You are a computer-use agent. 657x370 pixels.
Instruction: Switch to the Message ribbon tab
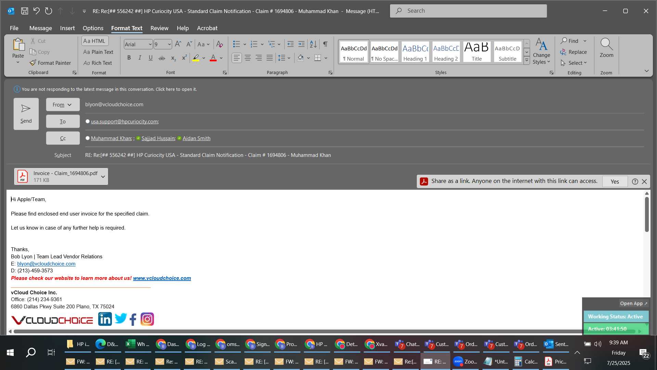(40, 28)
